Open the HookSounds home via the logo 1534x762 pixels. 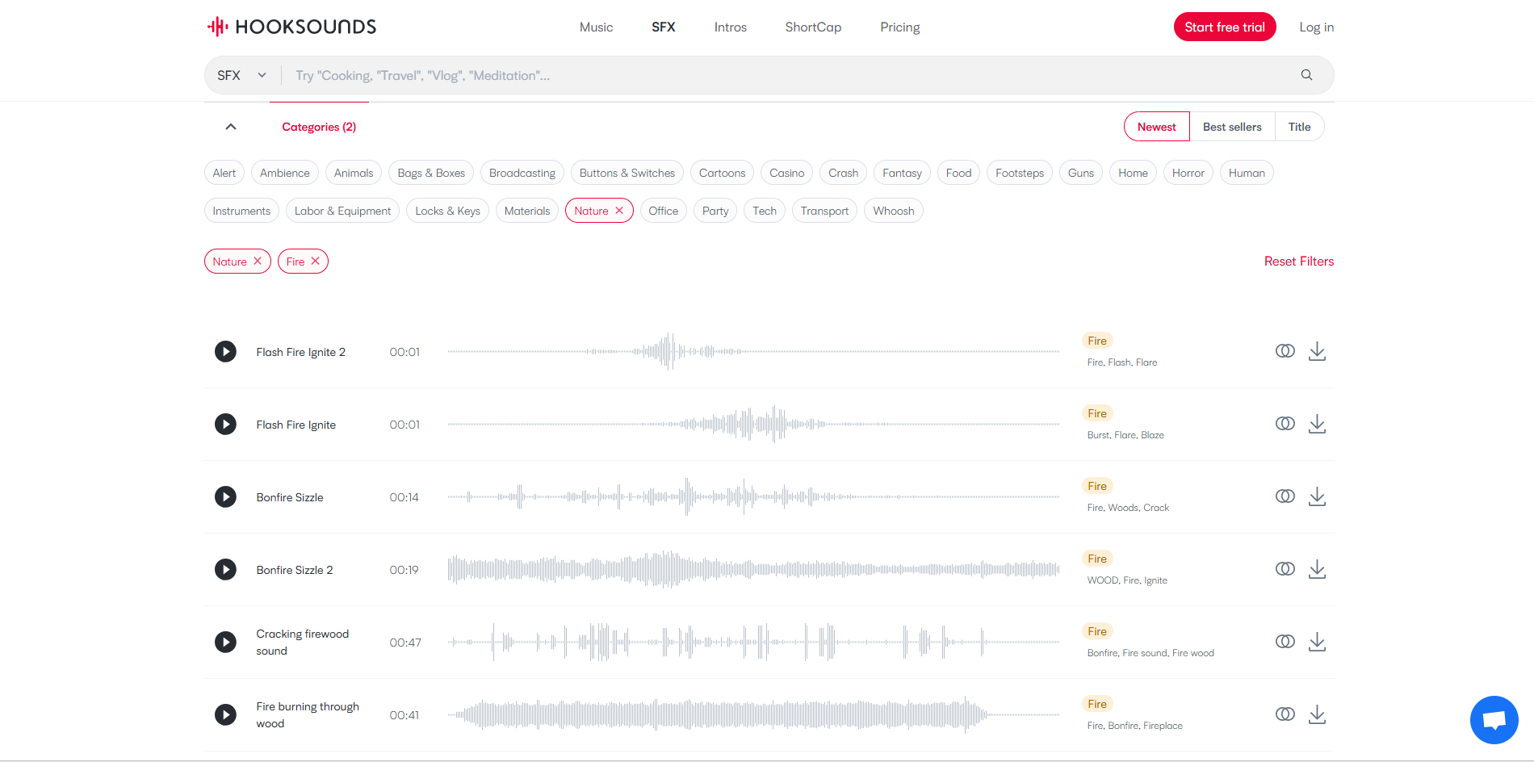click(291, 26)
